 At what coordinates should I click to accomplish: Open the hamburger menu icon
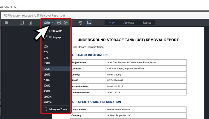(7, 23)
